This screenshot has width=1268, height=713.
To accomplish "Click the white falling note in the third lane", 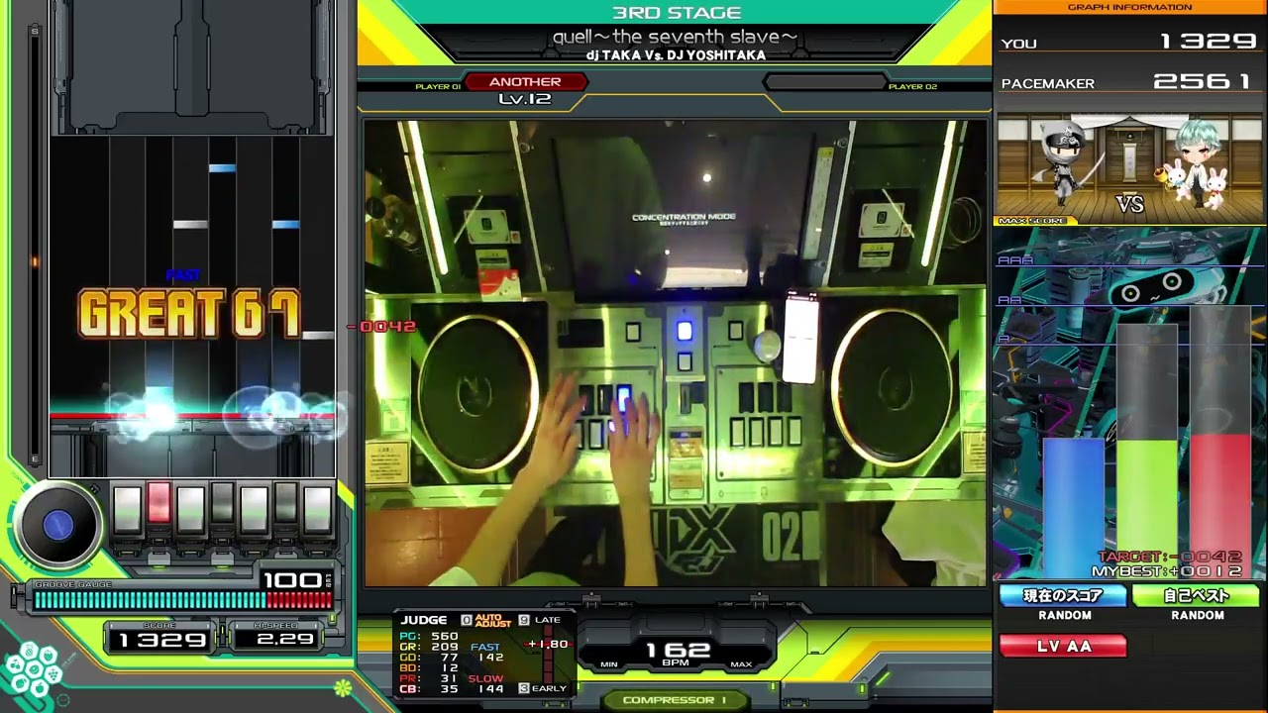I will [x=190, y=225].
